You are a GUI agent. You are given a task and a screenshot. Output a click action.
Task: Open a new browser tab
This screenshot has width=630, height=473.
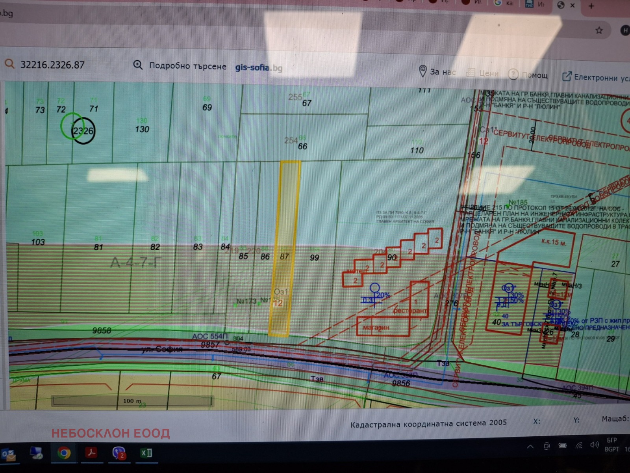click(x=591, y=6)
